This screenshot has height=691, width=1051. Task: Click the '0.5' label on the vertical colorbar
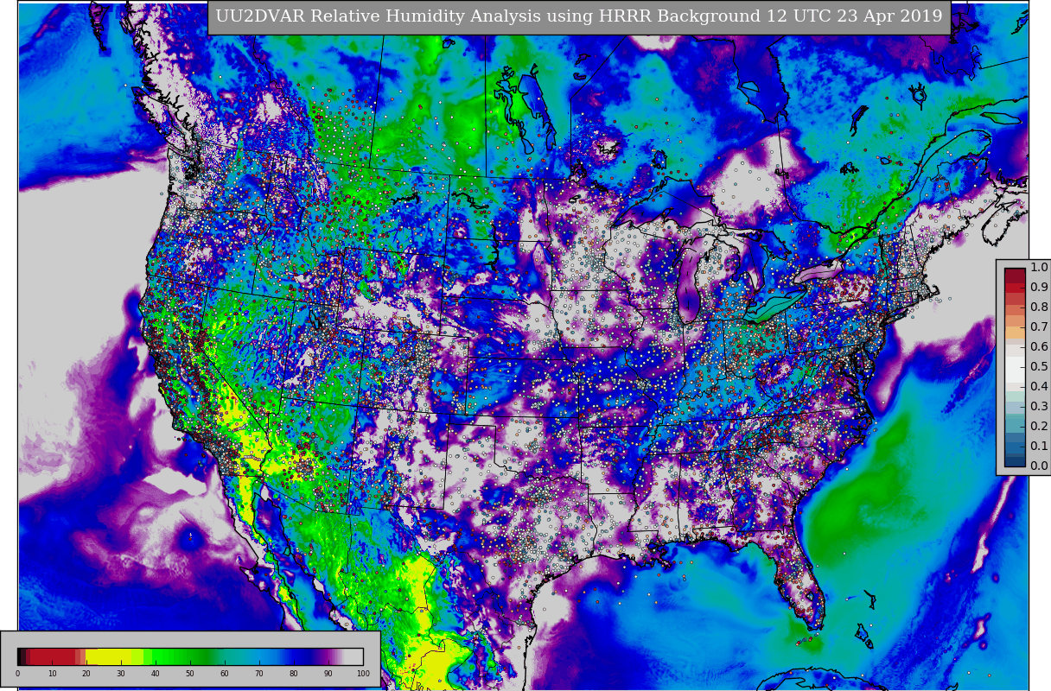(x=1039, y=367)
